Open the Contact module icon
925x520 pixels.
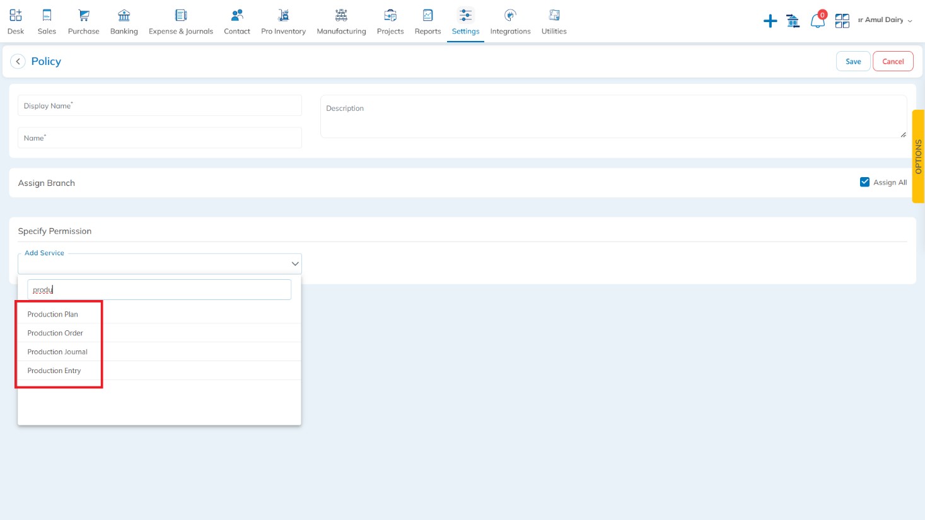237,15
